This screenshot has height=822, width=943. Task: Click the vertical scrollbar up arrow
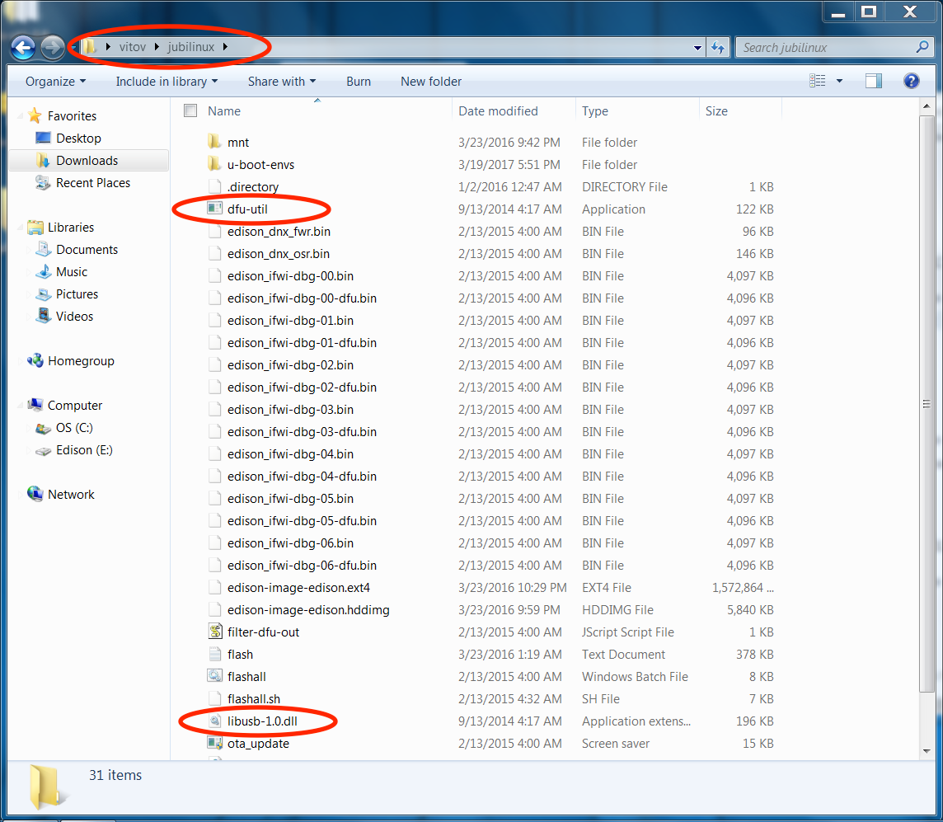927,106
